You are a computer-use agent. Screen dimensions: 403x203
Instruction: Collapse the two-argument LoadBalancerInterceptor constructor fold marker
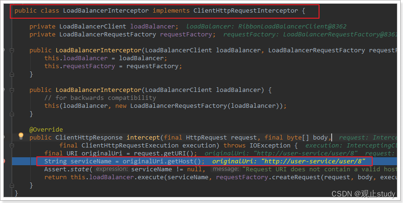coord(12,50)
